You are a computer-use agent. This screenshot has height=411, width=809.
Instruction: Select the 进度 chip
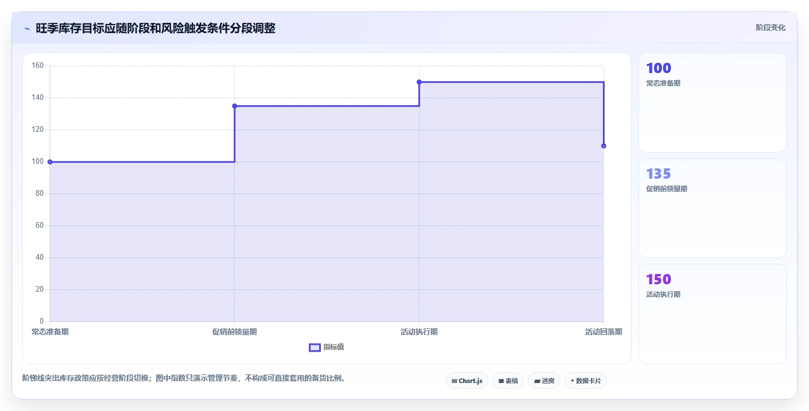(544, 381)
